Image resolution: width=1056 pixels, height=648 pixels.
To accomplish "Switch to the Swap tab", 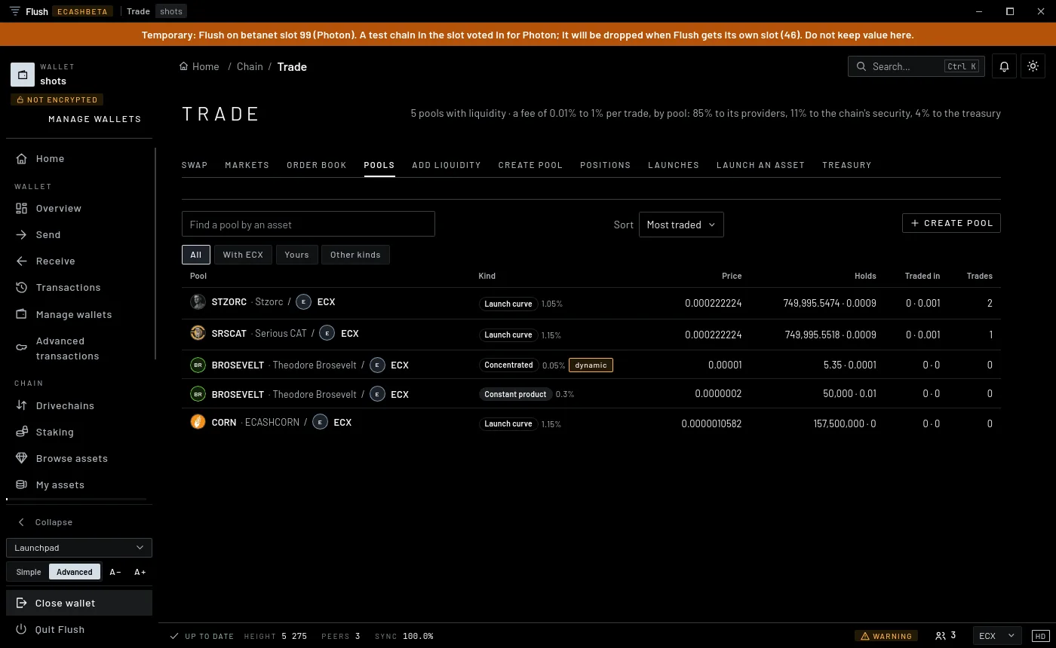I will (x=195, y=165).
